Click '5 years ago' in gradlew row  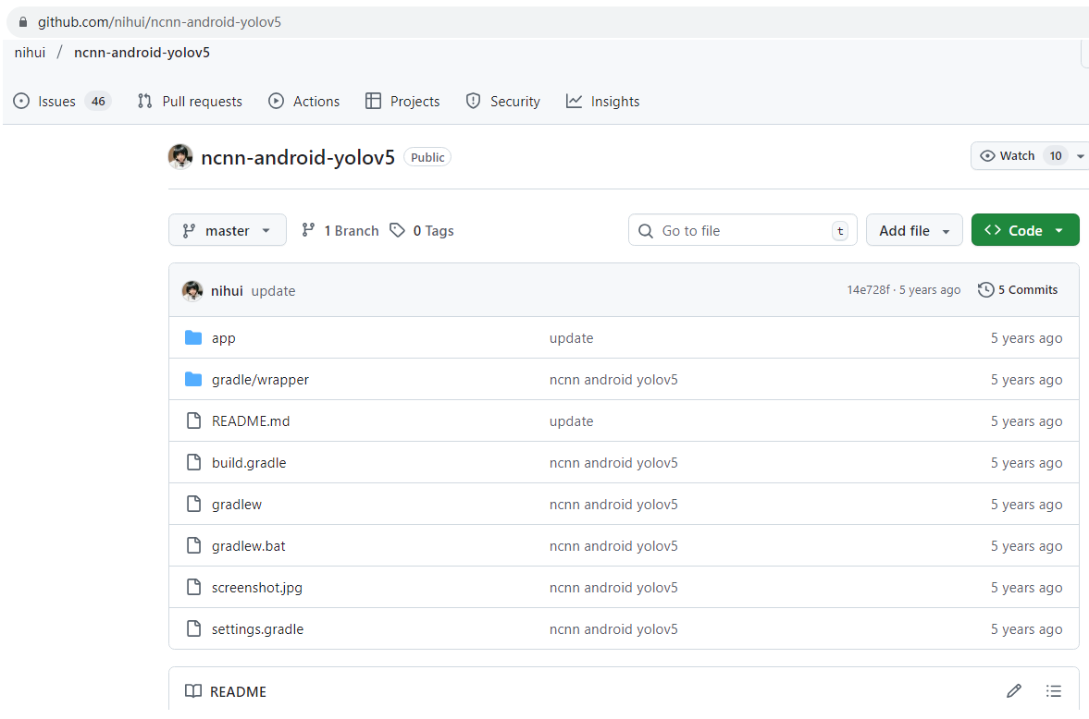point(1026,505)
